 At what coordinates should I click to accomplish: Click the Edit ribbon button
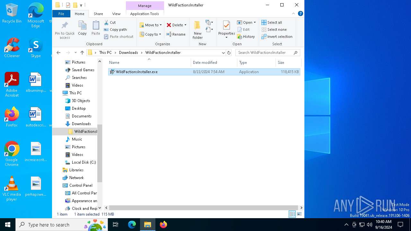243,30
